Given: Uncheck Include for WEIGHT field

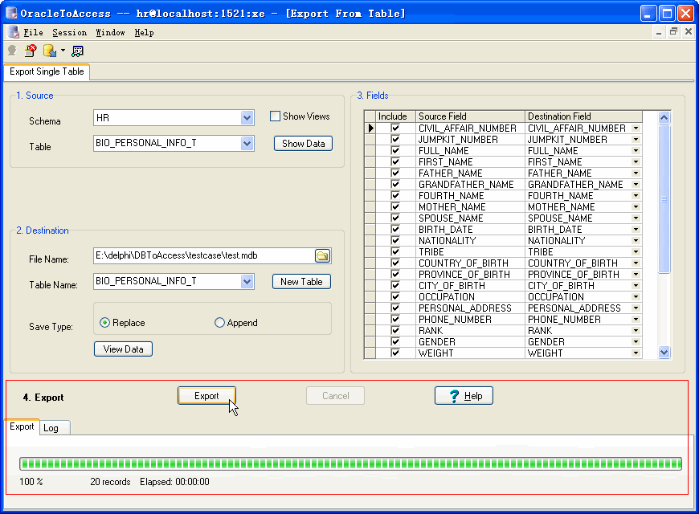Looking at the screenshot, I should pos(395,353).
